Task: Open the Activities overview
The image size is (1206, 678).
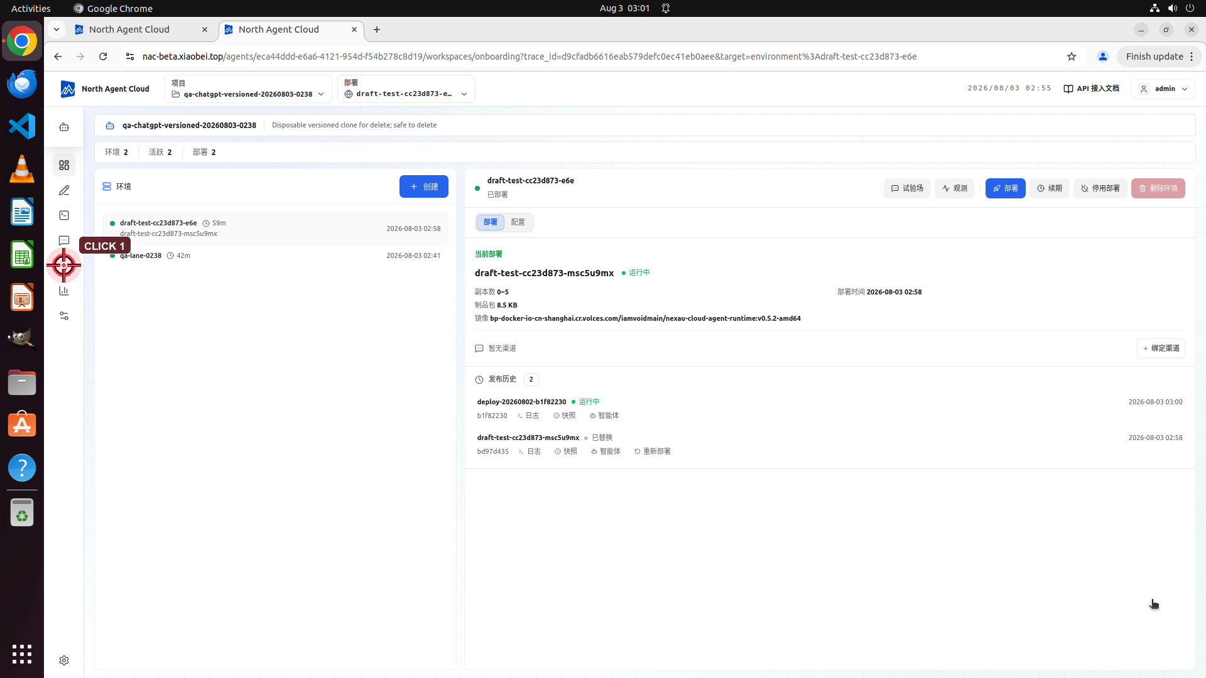Action: tap(31, 8)
